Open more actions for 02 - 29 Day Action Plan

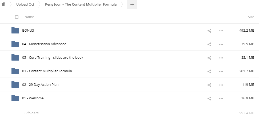click(221, 85)
